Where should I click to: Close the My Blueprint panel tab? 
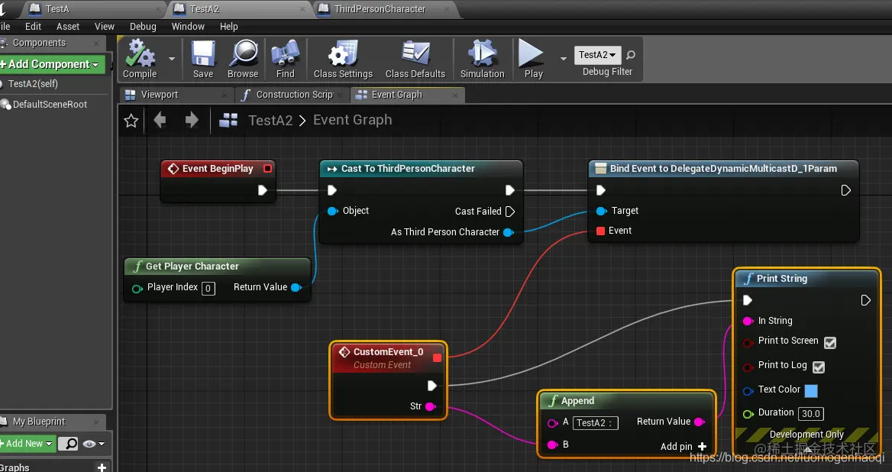tap(96, 422)
